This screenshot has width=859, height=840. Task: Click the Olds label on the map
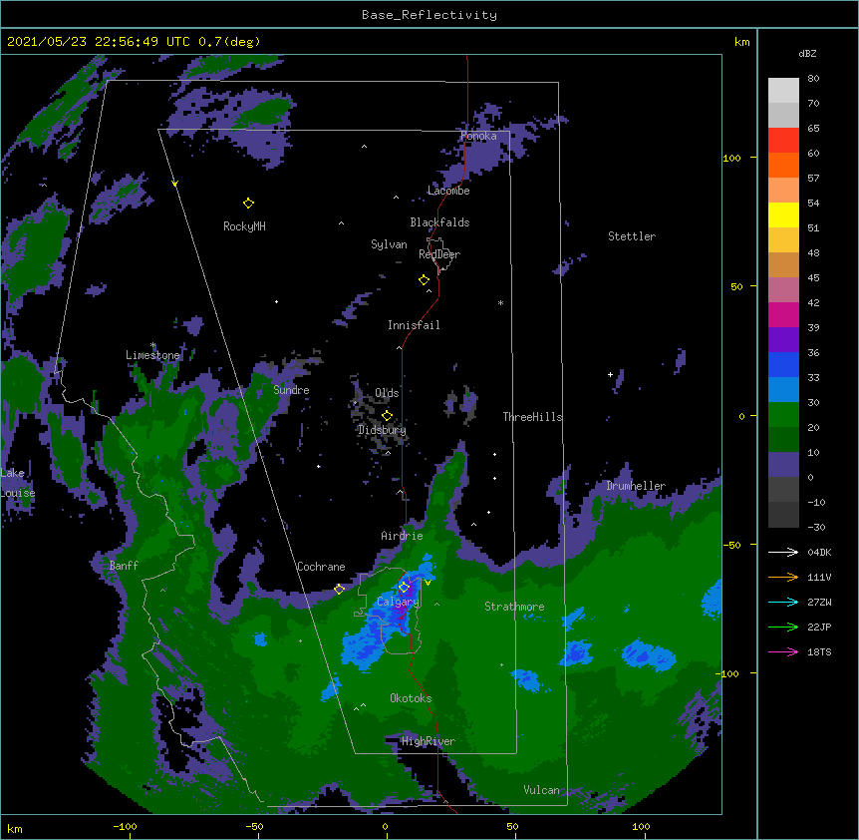387,393
